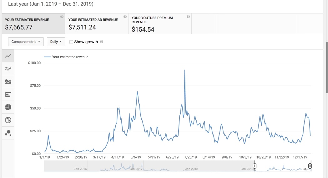Click the Last year date range heading

(x=51, y=4)
